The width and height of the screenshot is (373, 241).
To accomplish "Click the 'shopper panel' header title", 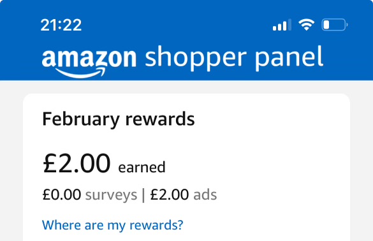I will coord(234,59).
